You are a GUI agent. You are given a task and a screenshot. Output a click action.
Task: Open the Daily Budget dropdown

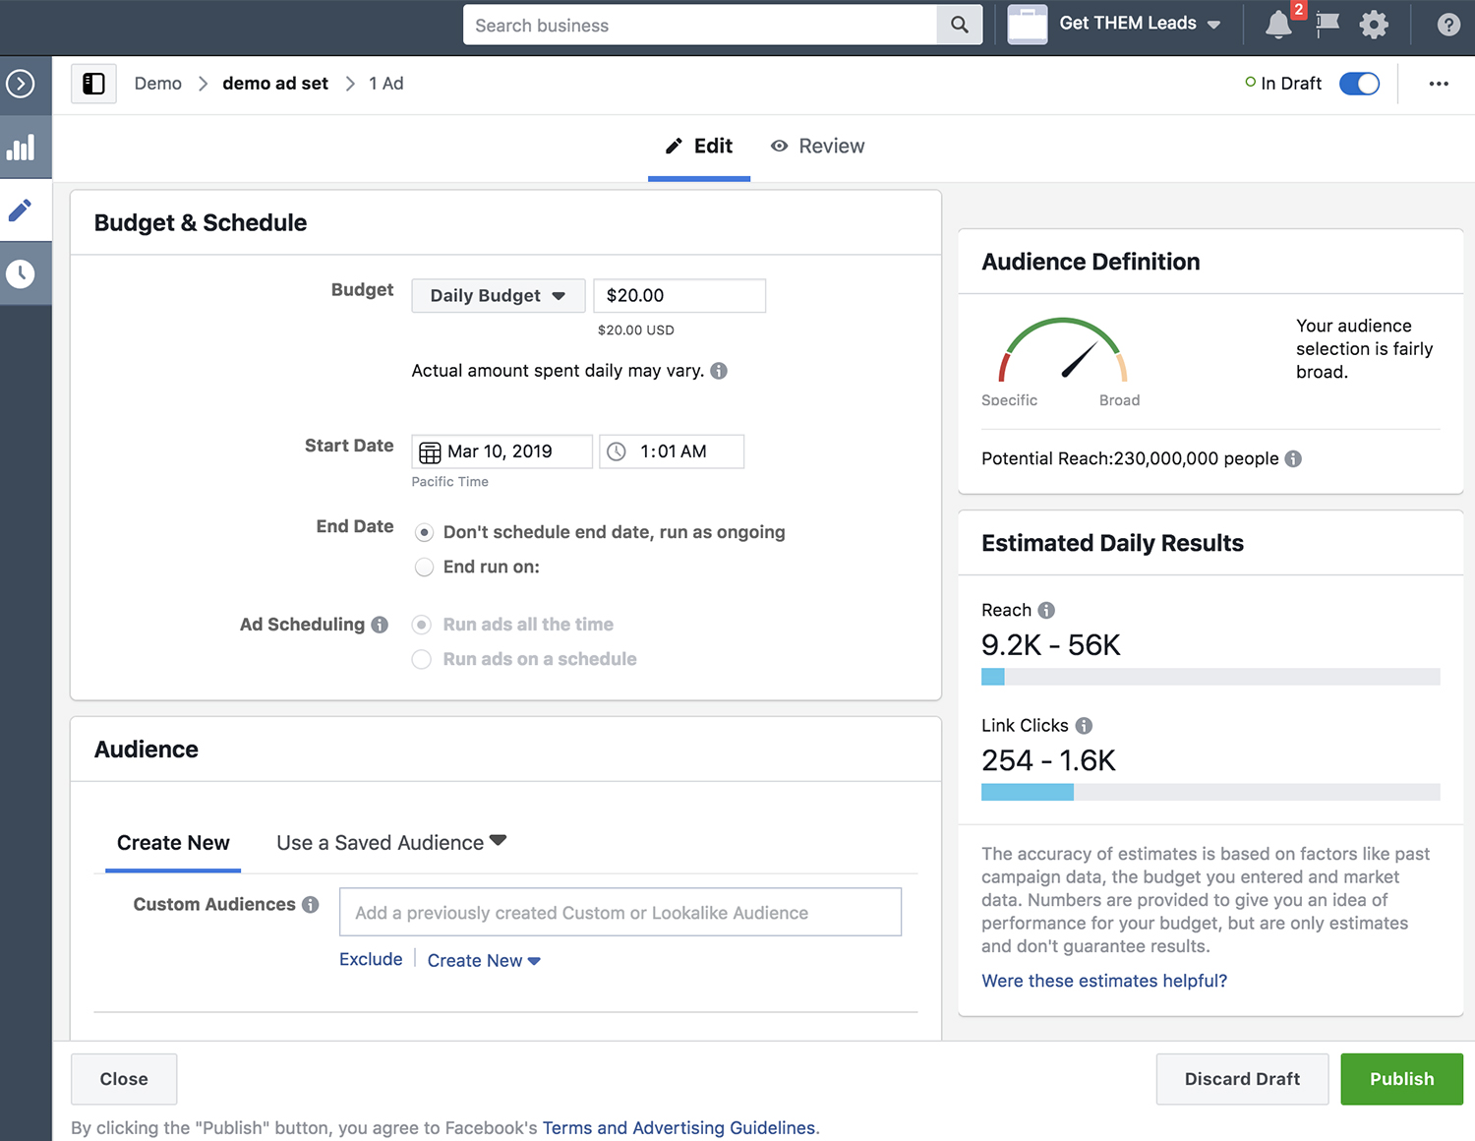tap(498, 295)
